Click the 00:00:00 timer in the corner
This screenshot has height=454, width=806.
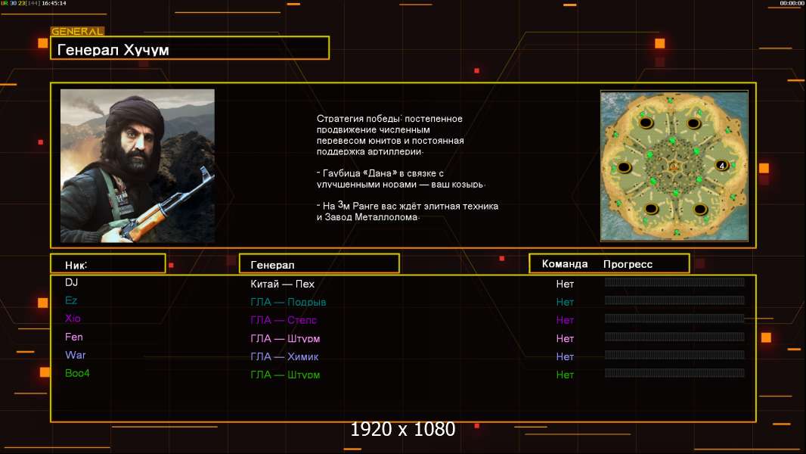tap(792, 3)
